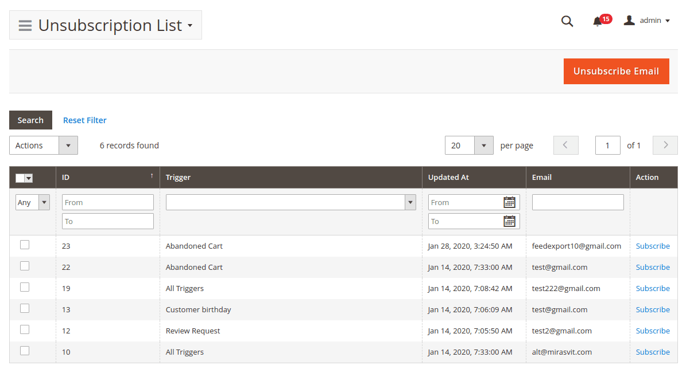Screen dimensions: 690x377
Task: Go to the previous page arrow
Action: pos(565,146)
